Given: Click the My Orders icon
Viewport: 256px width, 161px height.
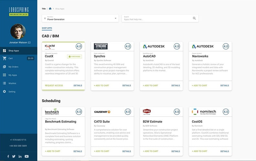Looking at the screenshot, I should [x=5, y=67].
